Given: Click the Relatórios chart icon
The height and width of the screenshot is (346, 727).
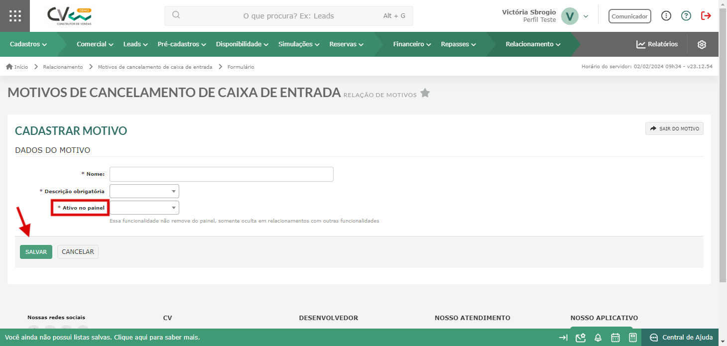Looking at the screenshot, I should click(x=641, y=44).
